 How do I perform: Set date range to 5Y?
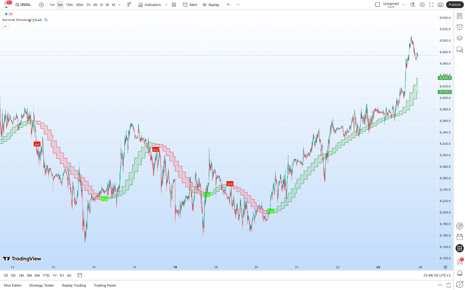tap(62, 275)
